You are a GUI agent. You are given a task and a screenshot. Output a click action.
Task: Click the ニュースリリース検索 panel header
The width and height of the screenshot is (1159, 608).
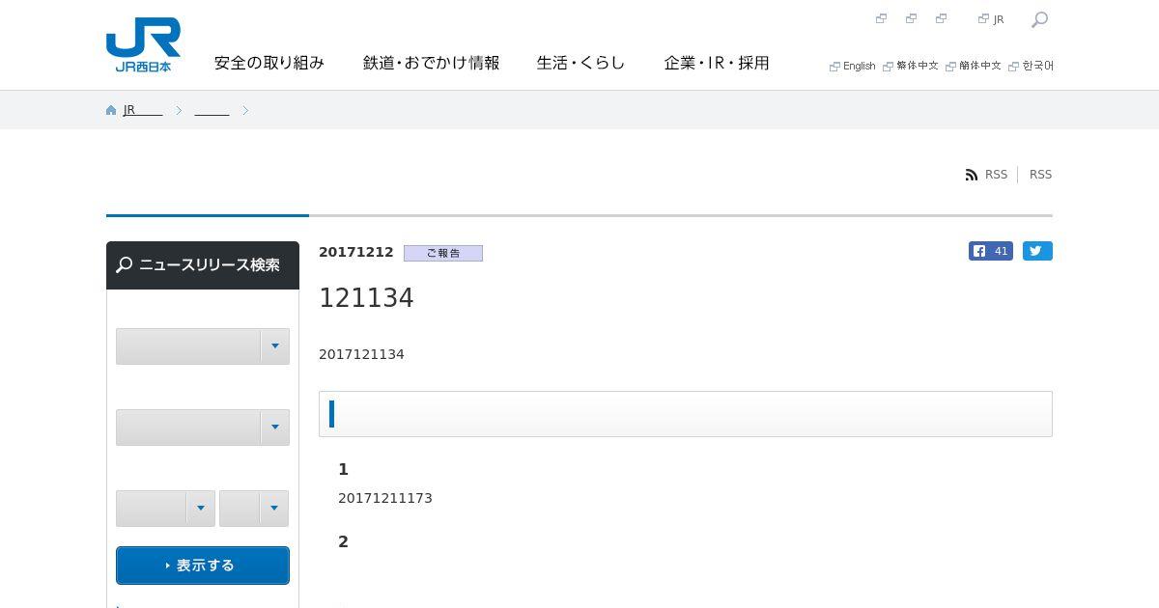(203, 265)
